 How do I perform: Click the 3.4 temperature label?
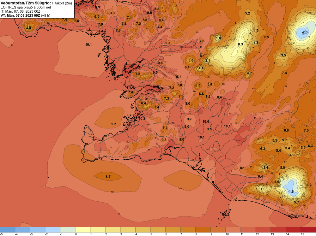coord(266,168)
